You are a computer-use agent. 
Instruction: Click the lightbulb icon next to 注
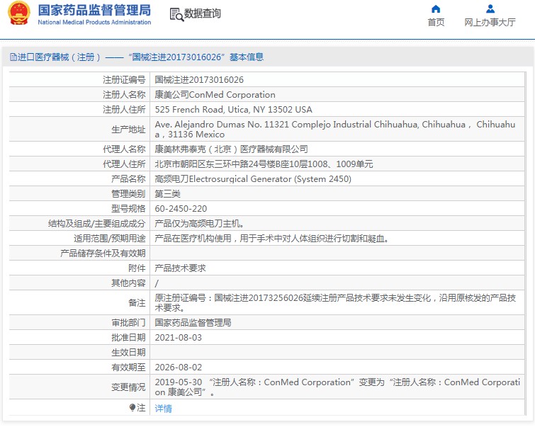(133, 407)
